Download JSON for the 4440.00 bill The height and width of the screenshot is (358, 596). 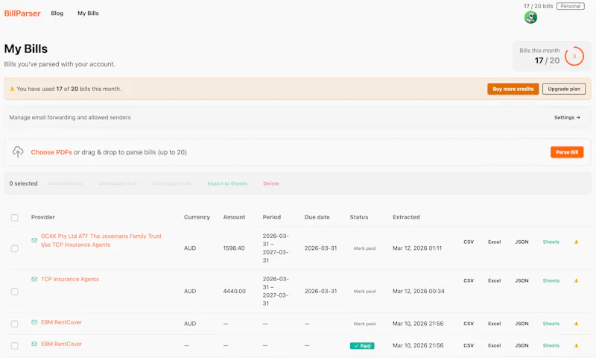(x=521, y=280)
